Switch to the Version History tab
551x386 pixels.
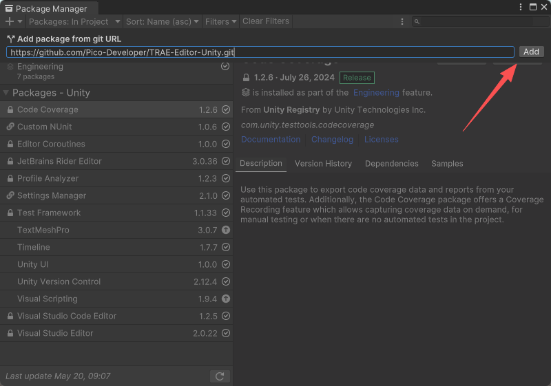point(323,164)
